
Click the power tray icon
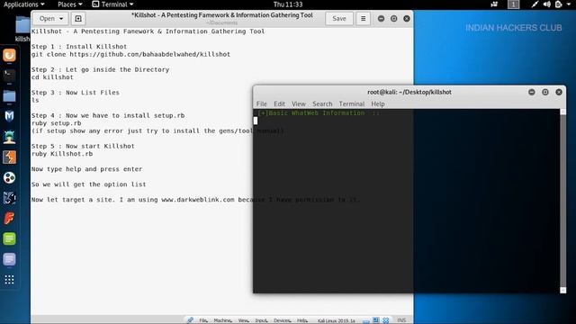click(x=559, y=4)
